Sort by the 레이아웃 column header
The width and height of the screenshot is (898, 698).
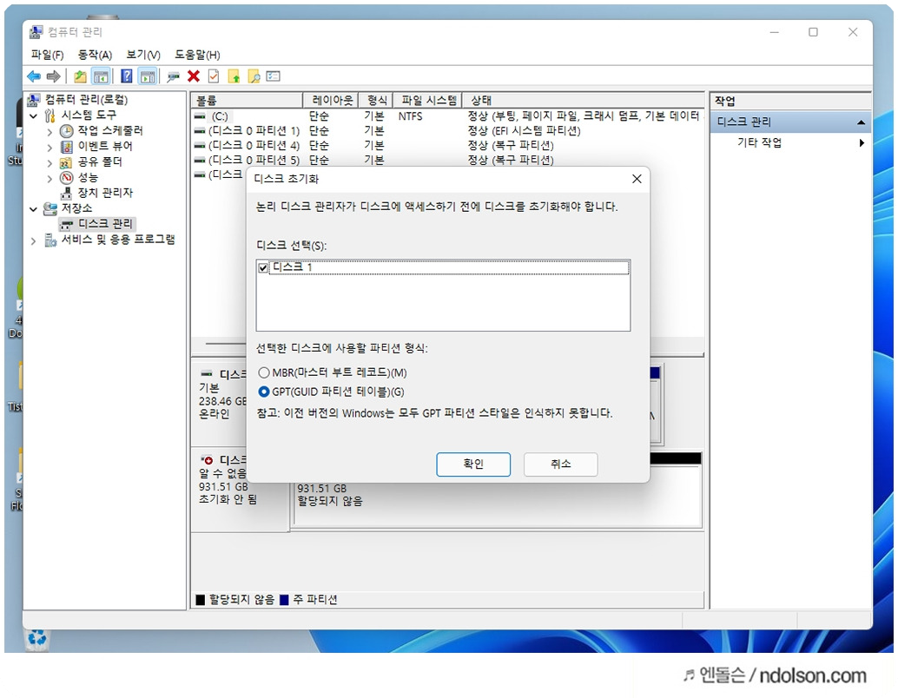pos(330,100)
